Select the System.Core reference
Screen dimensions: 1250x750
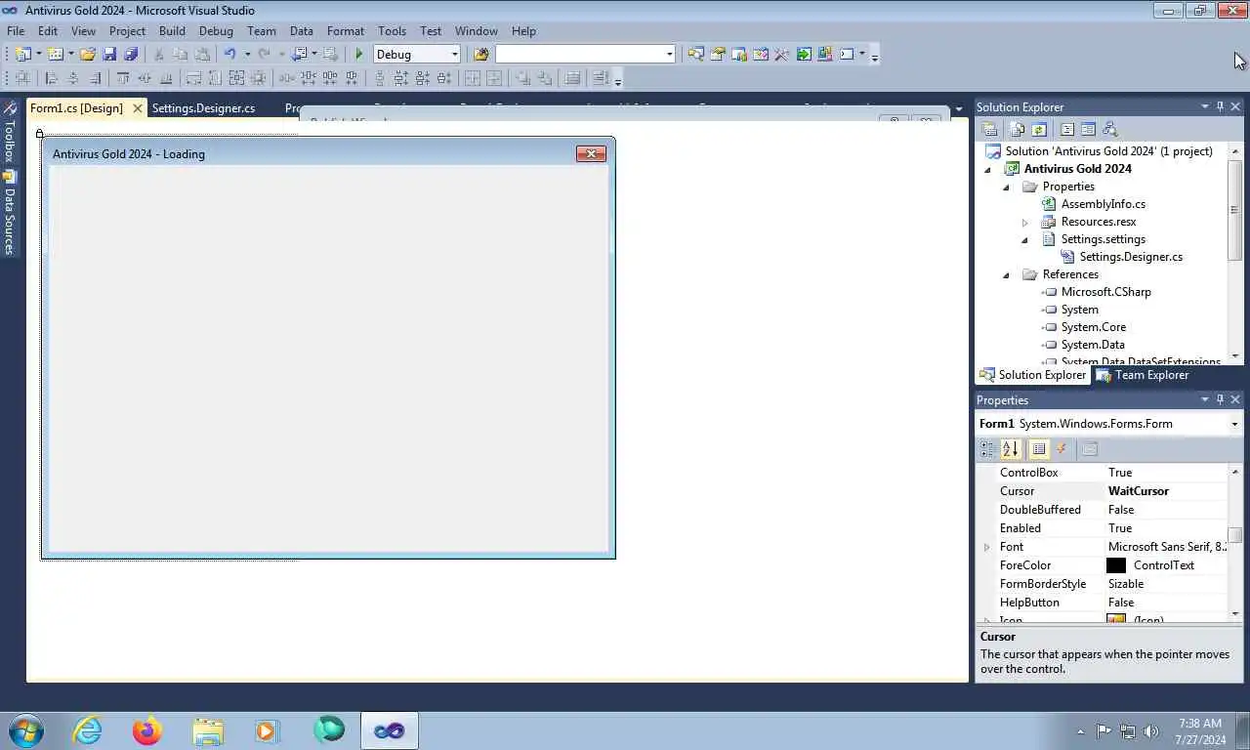(x=1094, y=327)
